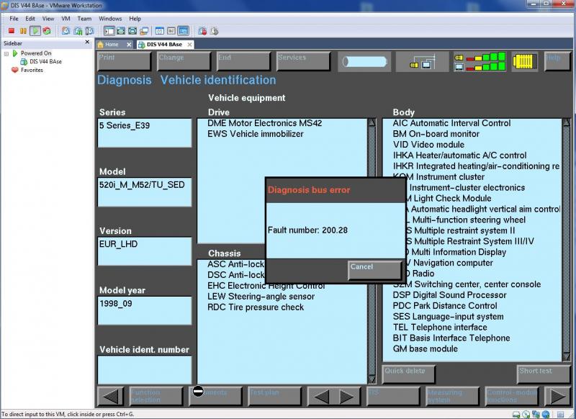Switch to the Home tab
This screenshot has width=576, height=419.
(x=112, y=44)
